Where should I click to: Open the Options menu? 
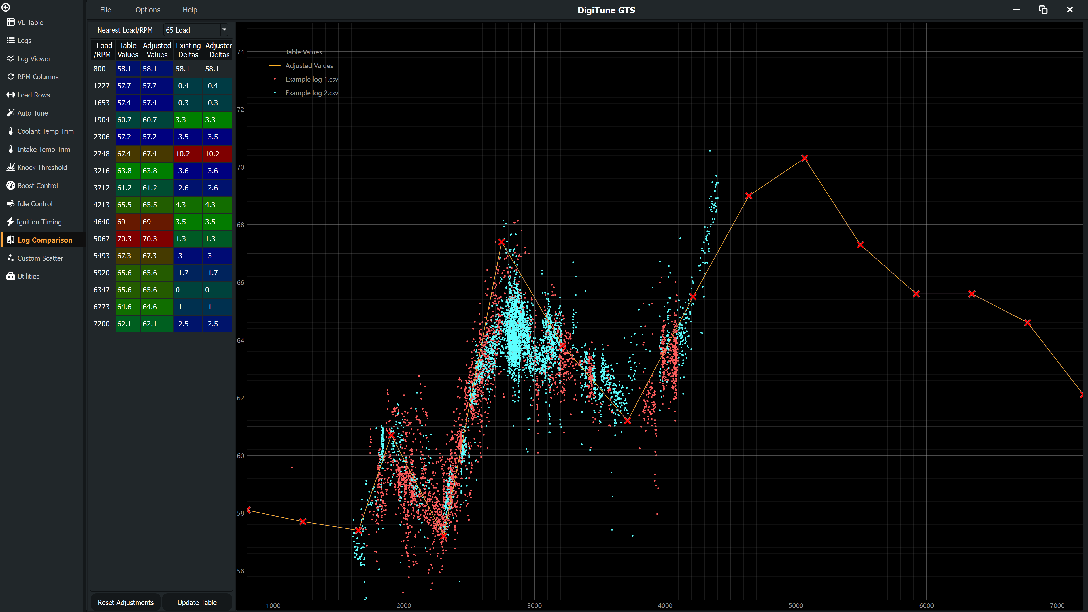[148, 10]
